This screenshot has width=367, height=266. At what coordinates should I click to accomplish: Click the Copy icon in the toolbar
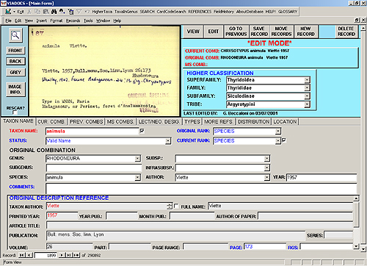[37, 12]
